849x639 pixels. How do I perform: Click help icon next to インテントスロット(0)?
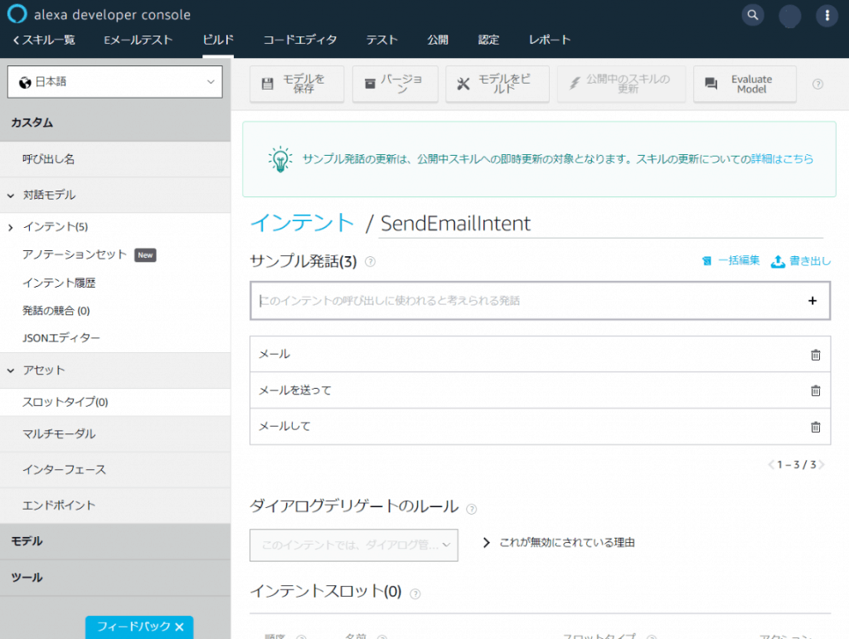(x=415, y=594)
